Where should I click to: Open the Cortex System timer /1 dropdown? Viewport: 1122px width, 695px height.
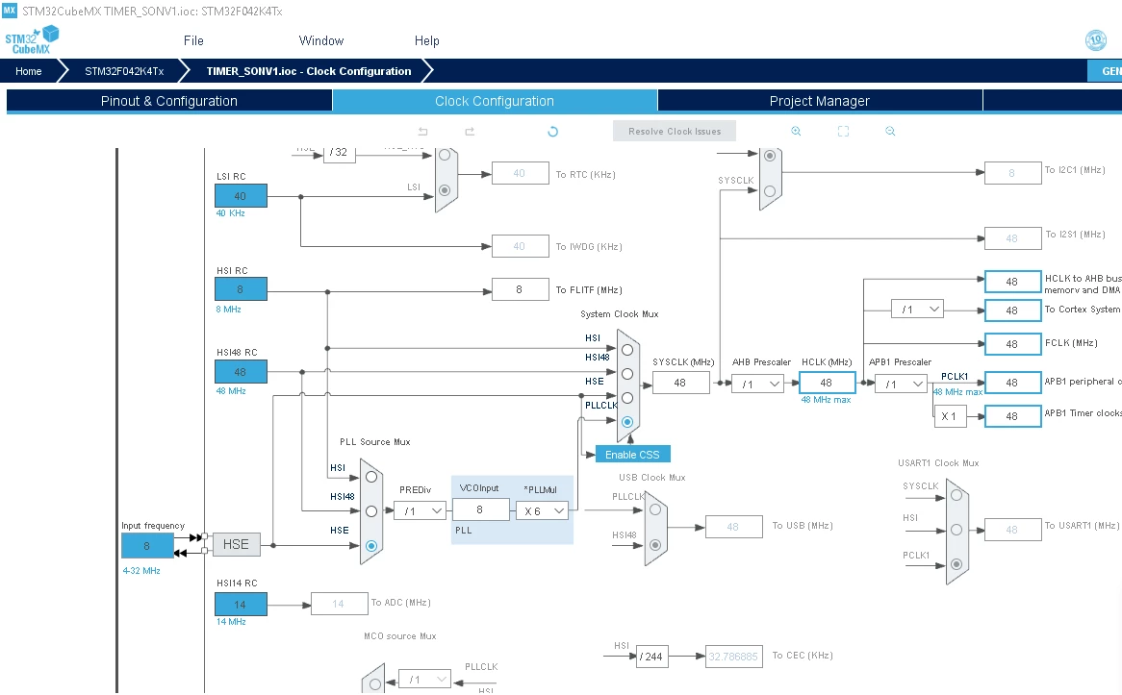point(917,310)
